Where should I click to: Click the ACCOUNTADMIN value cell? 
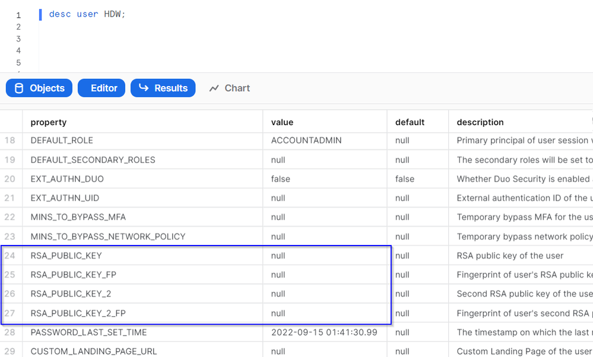pyautogui.click(x=306, y=141)
